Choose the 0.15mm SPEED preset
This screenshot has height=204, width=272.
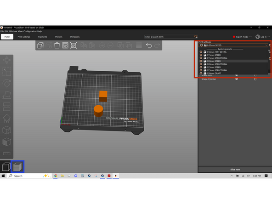(233, 55)
